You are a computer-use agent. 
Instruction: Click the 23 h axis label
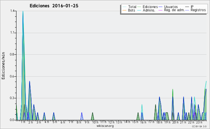point(199,122)
